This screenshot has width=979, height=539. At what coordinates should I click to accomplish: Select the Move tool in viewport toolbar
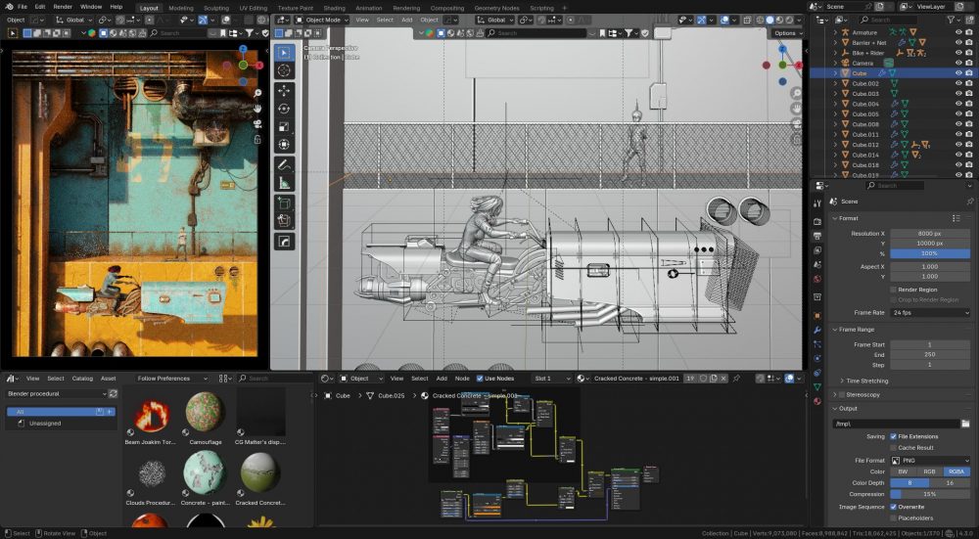284,91
